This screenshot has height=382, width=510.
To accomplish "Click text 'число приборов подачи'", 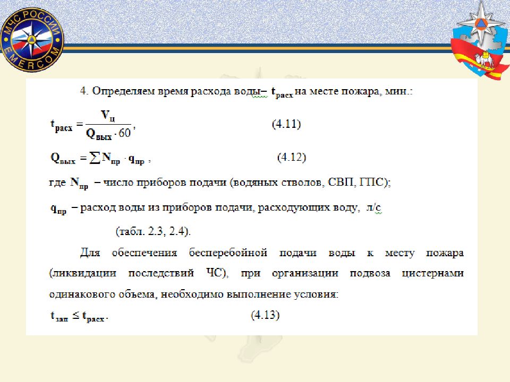I will point(165,183).
